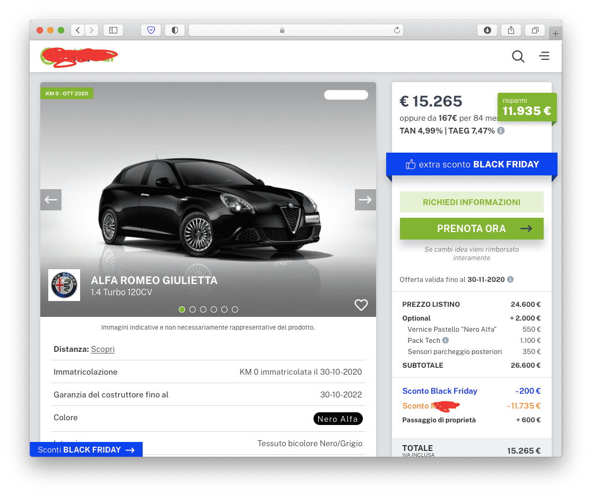Open the site search magnifier
This screenshot has width=592, height=496.
tap(518, 56)
